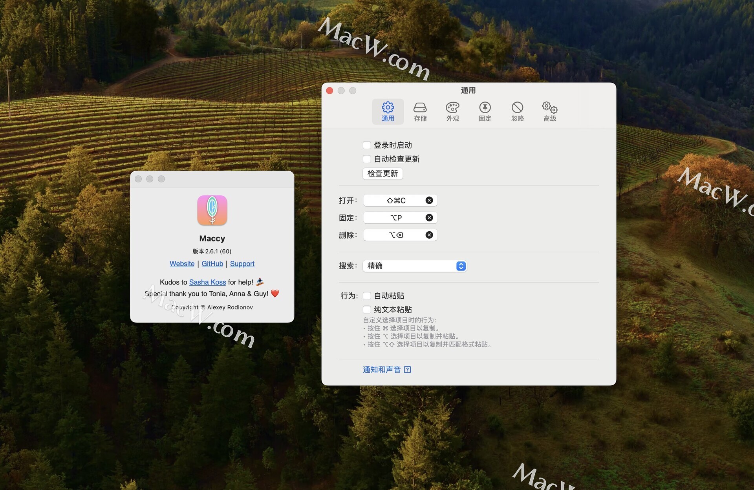The width and height of the screenshot is (754, 490).
Task: Click the Sasha Koss link
Action: click(207, 282)
